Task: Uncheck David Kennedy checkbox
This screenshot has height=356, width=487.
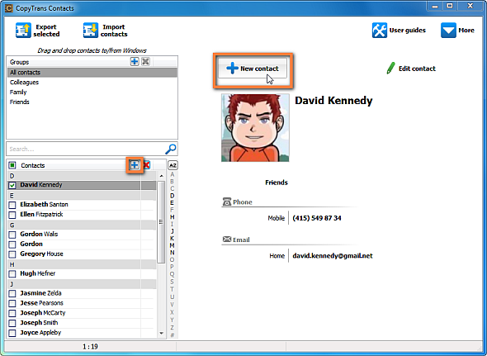Action: [12, 185]
